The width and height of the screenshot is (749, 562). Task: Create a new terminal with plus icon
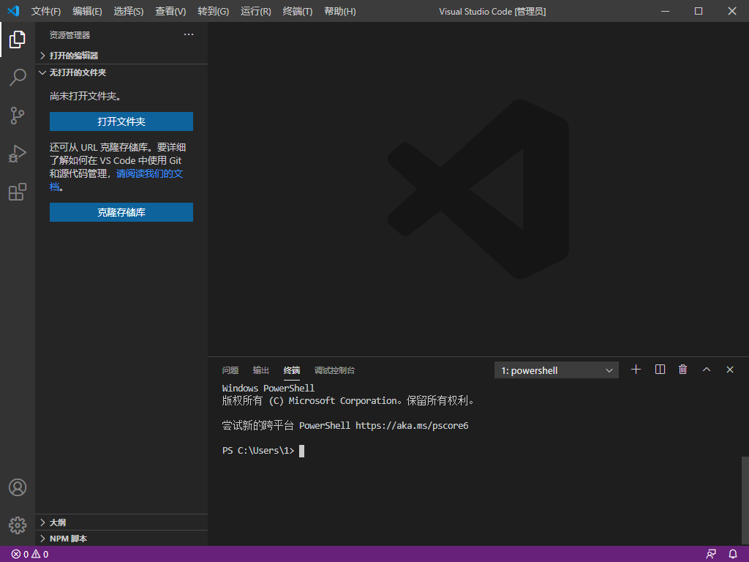(636, 370)
